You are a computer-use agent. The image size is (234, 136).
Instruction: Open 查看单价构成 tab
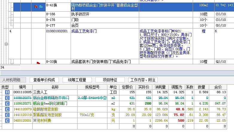[44, 80]
